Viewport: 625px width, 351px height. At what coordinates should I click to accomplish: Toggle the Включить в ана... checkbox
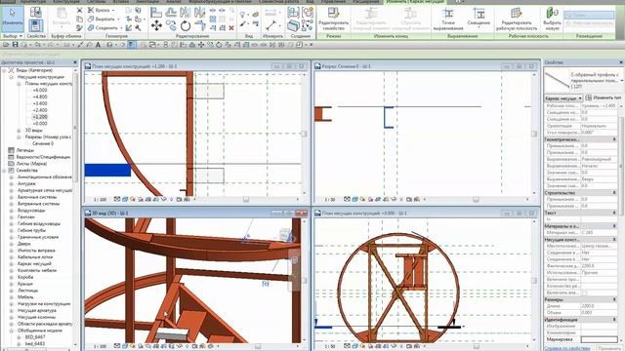584,292
